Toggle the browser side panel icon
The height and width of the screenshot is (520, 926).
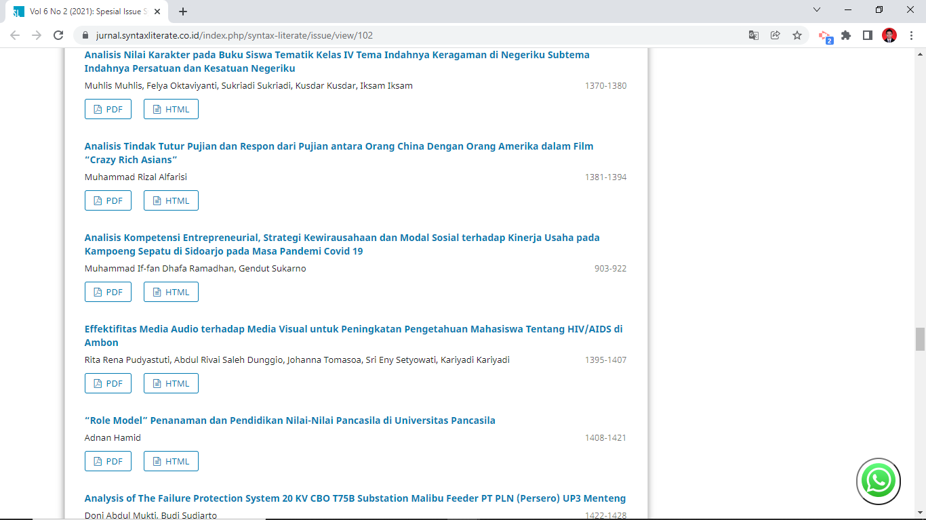[867, 36]
